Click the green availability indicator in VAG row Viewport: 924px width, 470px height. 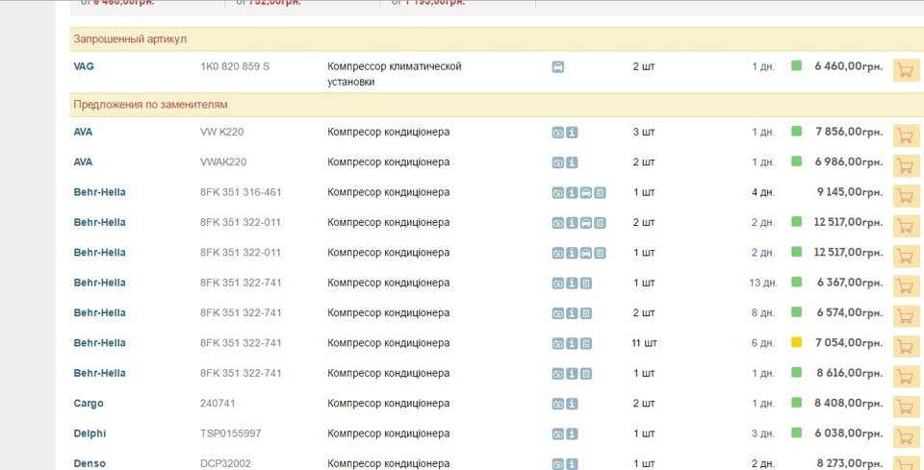click(796, 65)
